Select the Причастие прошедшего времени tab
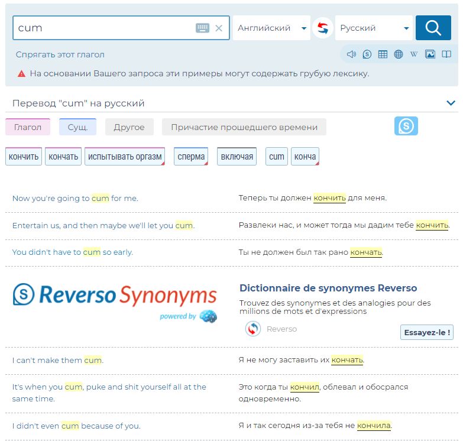The width and height of the screenshot is (463, 441). click(x=244, y=127)
